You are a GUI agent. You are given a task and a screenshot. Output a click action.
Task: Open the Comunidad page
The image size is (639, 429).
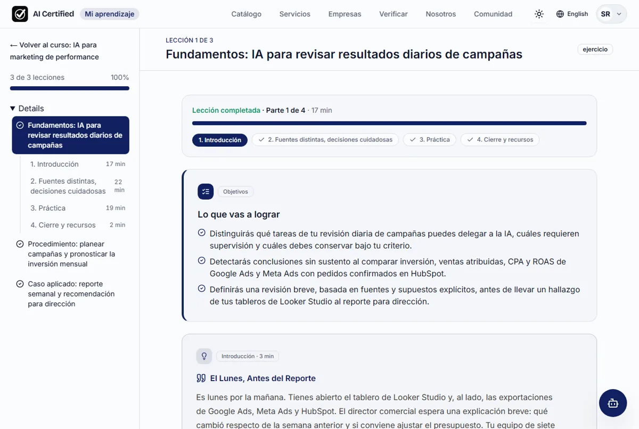point(493,14)
